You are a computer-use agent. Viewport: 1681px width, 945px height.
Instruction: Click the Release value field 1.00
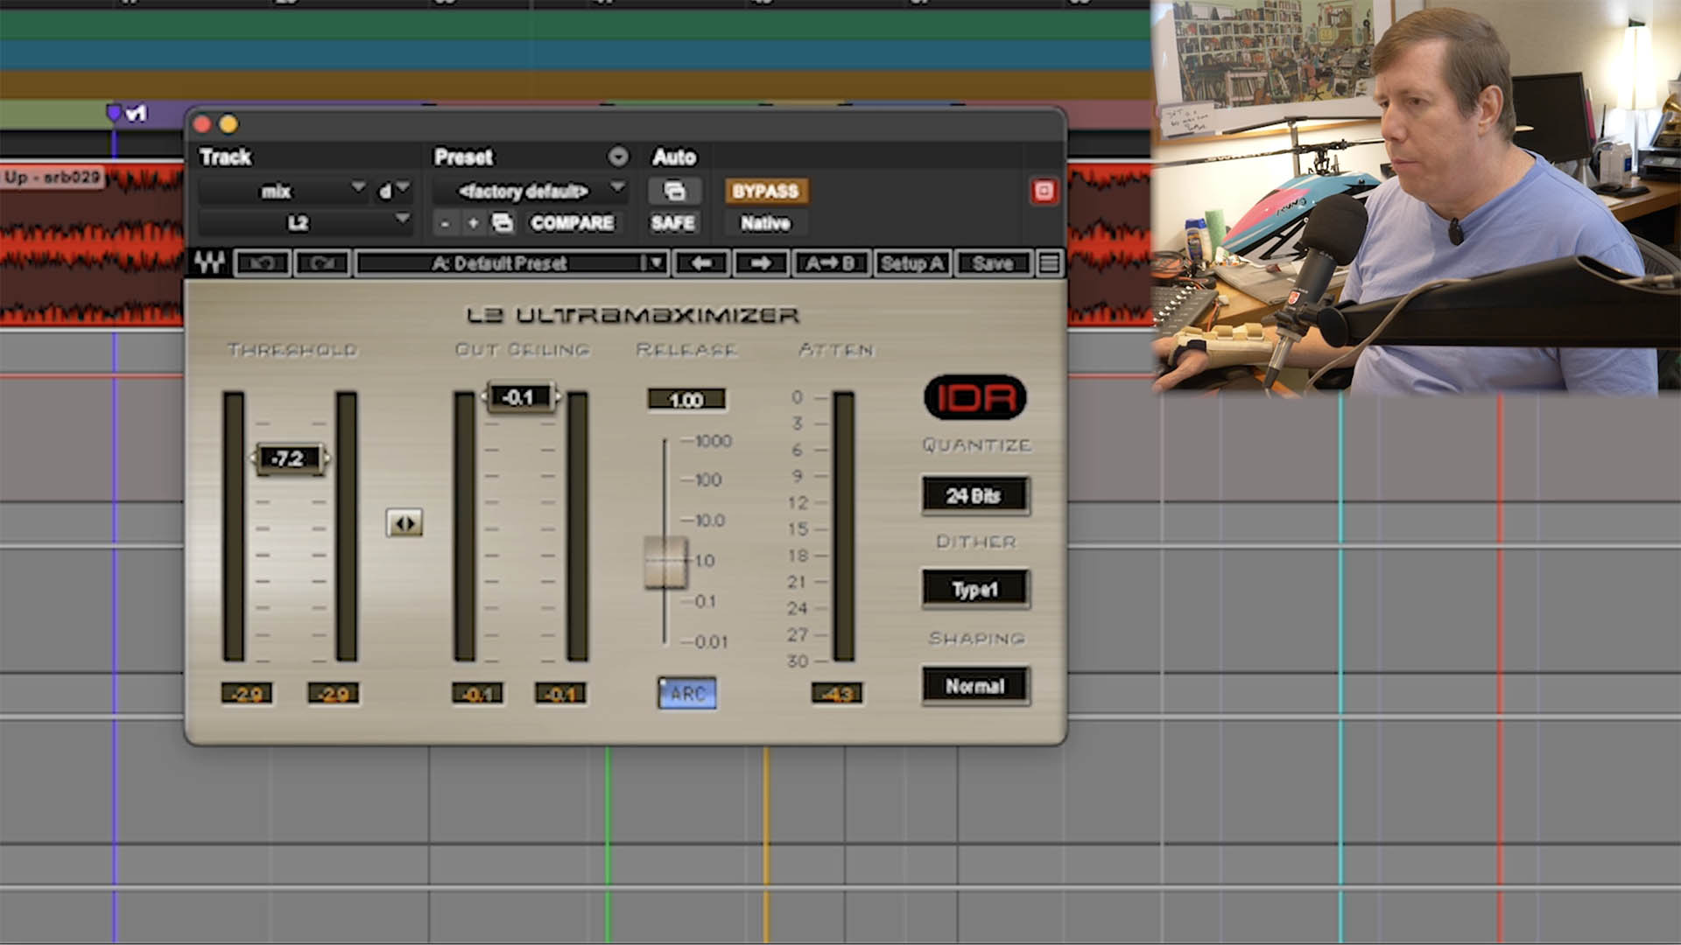click(686, 400)
